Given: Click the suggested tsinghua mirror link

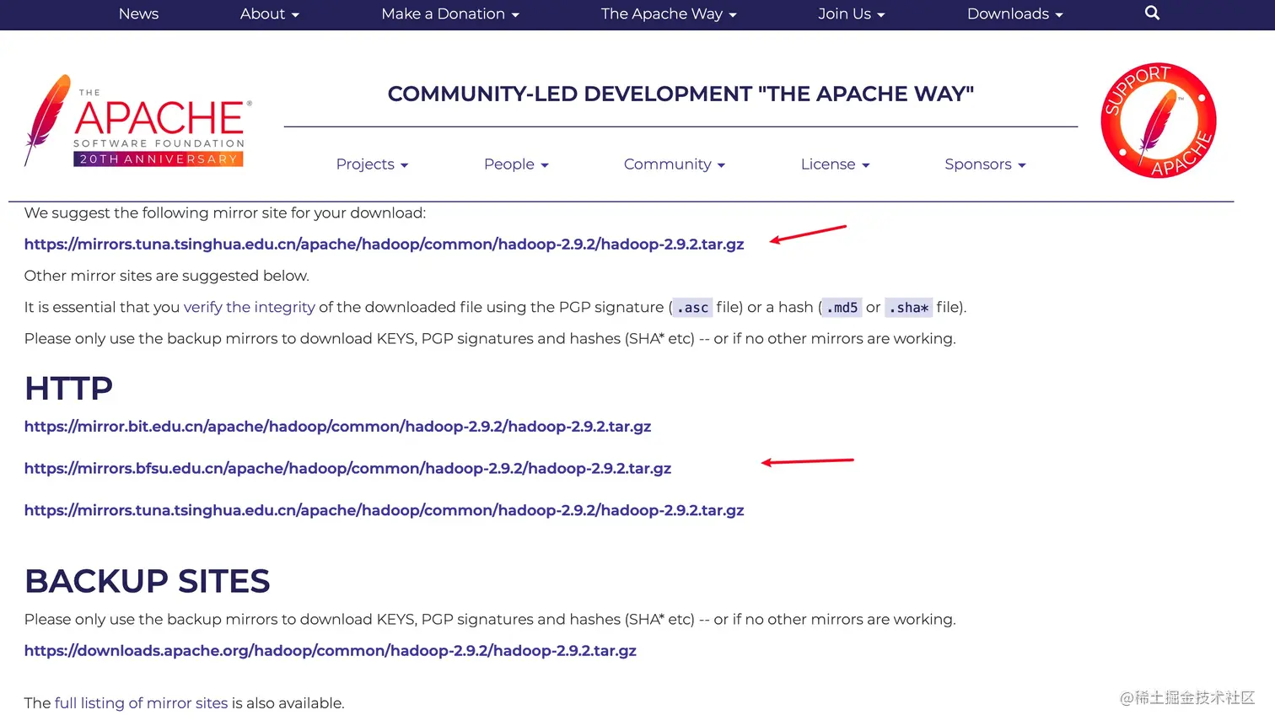Looking at the screenshot, I should pyautogui.click(x=384, y=245).
